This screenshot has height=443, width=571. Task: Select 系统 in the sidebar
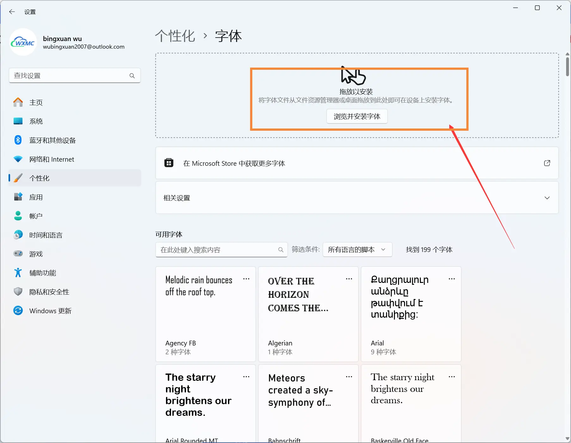coord(36,121)
